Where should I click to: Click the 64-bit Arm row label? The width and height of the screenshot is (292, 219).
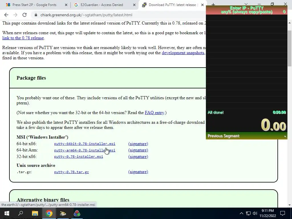click(x=27, y=150)
